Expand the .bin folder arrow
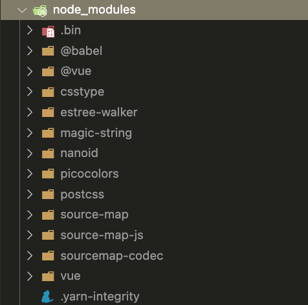The height and width of the screenshot is (305, 308). (30, 30)
